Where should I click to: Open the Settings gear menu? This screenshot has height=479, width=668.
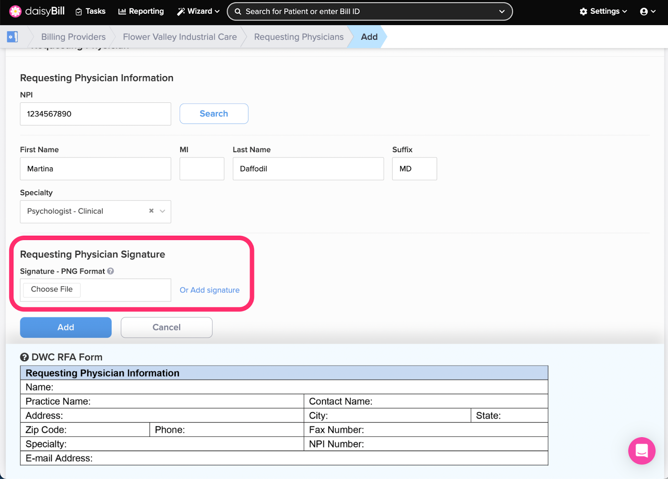603,11
